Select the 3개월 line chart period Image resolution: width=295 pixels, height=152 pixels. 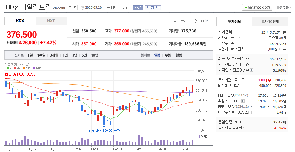tap(54, 55)
